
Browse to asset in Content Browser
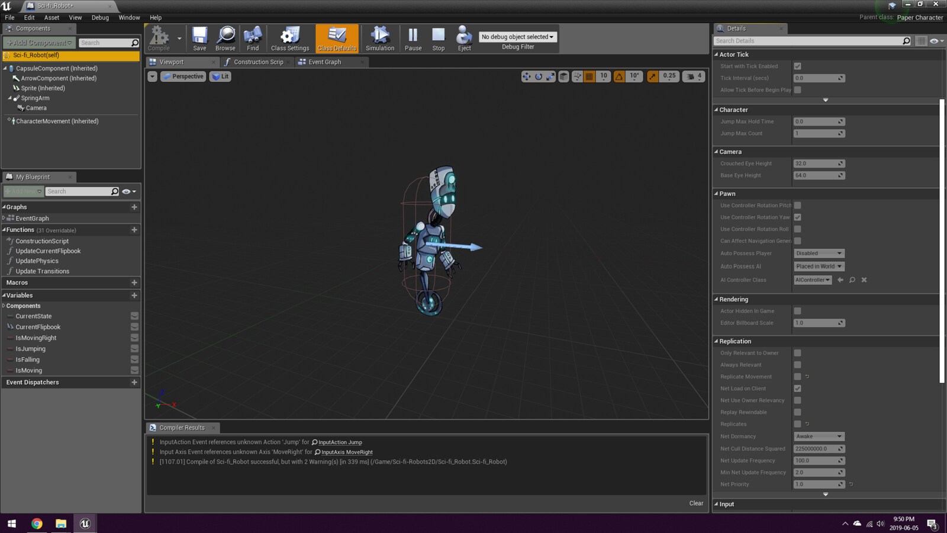[x=226, y=37]
